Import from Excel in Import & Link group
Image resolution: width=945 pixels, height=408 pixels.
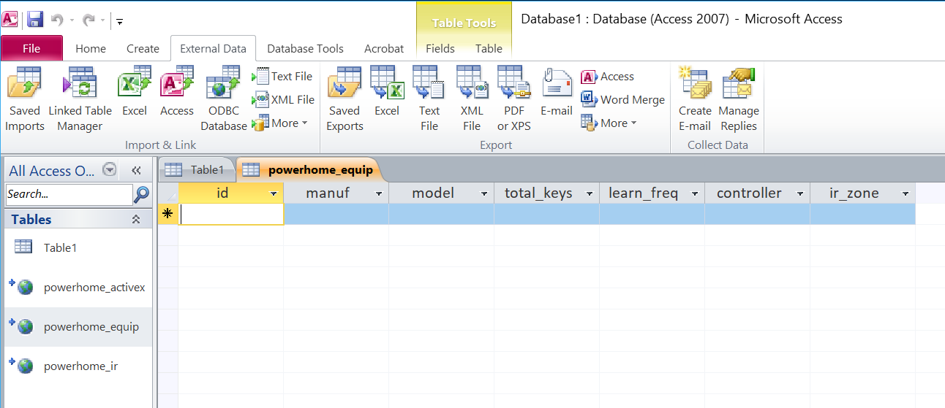(135, 92)
